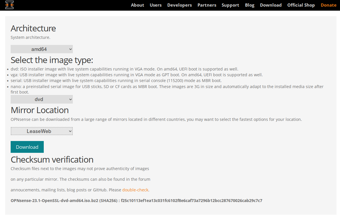Click the System architecture subtitle
340x219 pixels.
click(30, 37)
